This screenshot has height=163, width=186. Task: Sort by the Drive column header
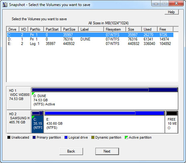click(x=13, y=29)
